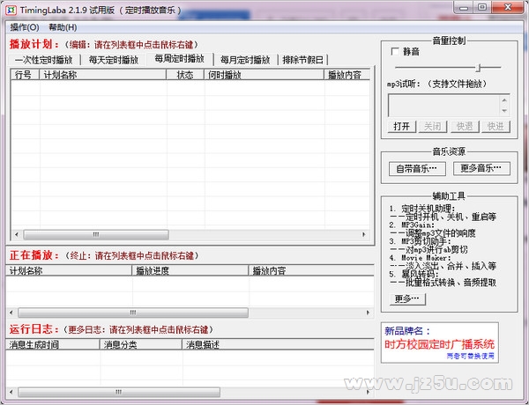Maximize the TimingLaba window
The width and height of the screenshot is (529, 405).
(482, 7)
